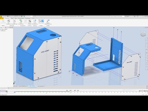Select the Tweak Components tool

click(x=21, y=22)
